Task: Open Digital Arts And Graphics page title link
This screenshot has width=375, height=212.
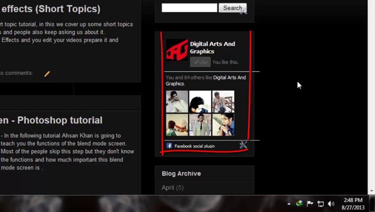Action: pyautogui.click(x=213, y=47)
